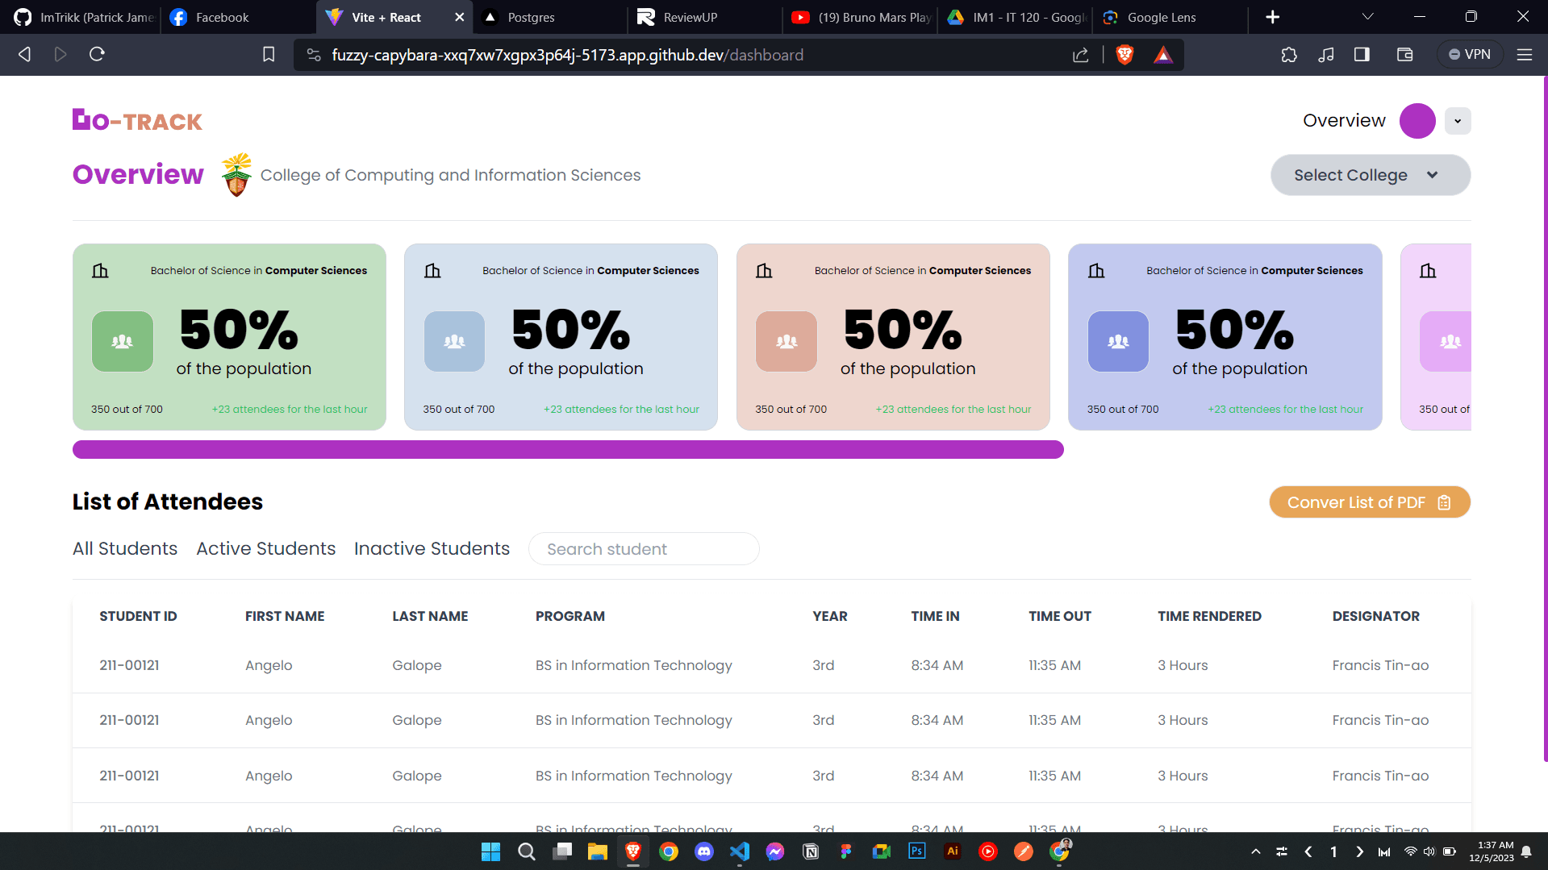Reload the dashboard page

coord(97,55)
